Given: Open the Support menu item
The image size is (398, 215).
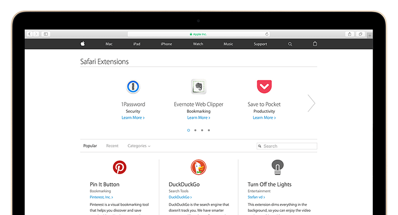Looking at the screenshot, I should point(260,44).
